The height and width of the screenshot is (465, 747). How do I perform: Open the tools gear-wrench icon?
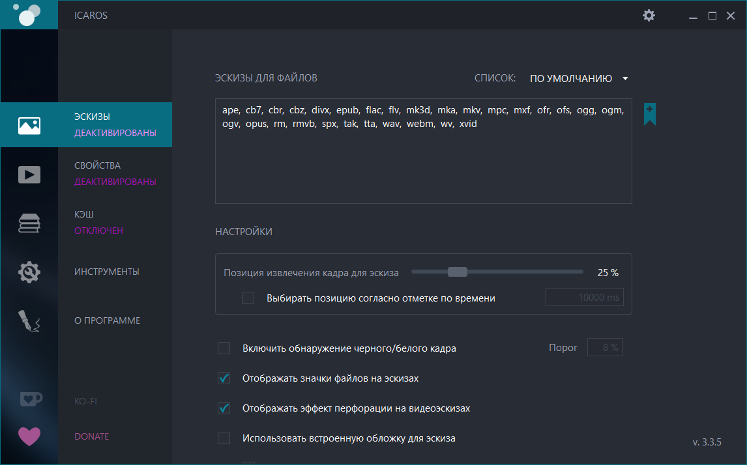[29, 272]
